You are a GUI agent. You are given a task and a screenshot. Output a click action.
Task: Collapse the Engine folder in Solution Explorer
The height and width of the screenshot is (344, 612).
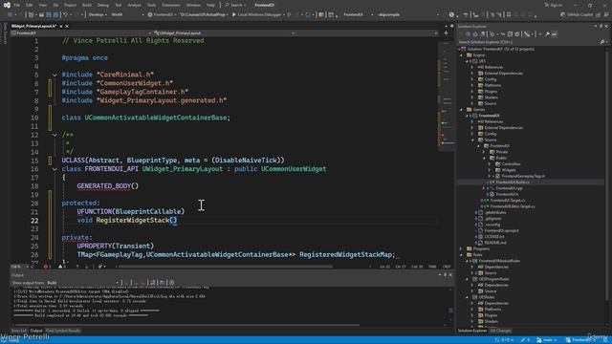461,55
